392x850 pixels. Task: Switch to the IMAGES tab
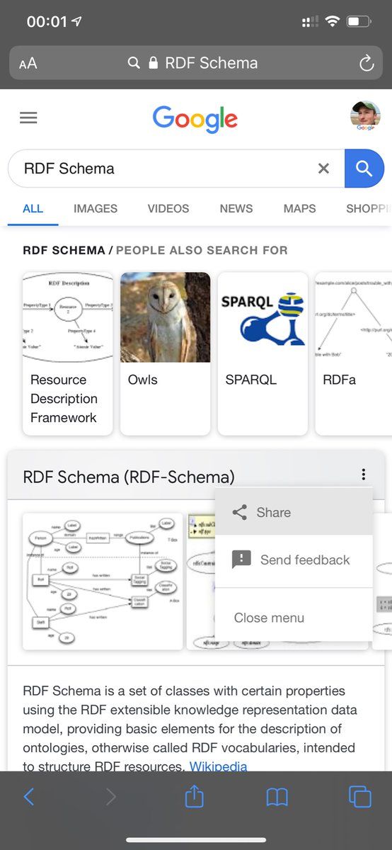tap(96, 208)
